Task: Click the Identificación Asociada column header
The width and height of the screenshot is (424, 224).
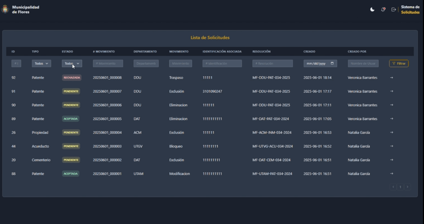Action: tap(222, 52)
